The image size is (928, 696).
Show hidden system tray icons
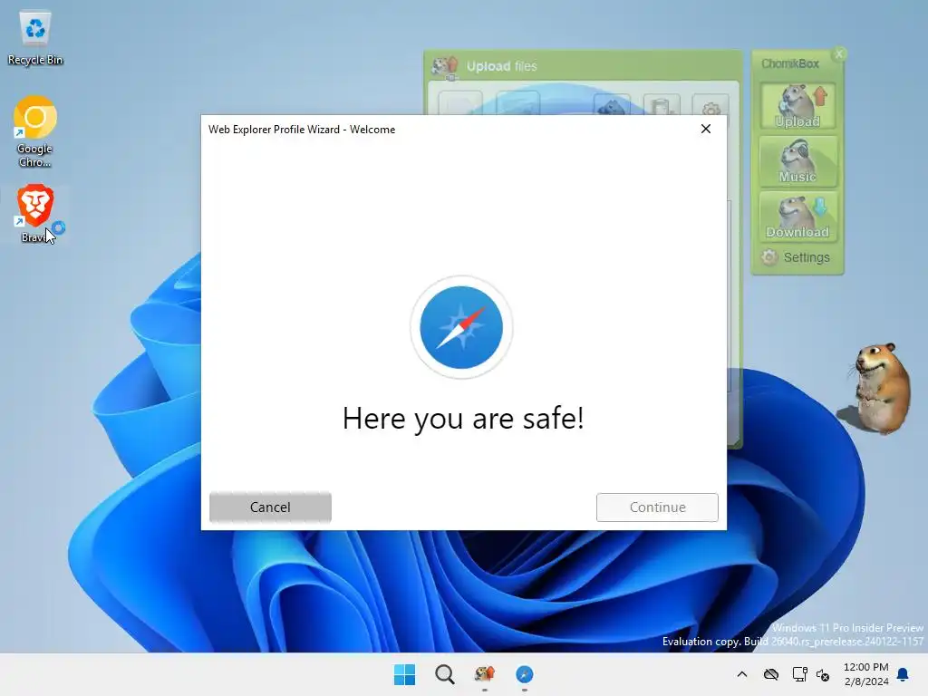[742, 674]
